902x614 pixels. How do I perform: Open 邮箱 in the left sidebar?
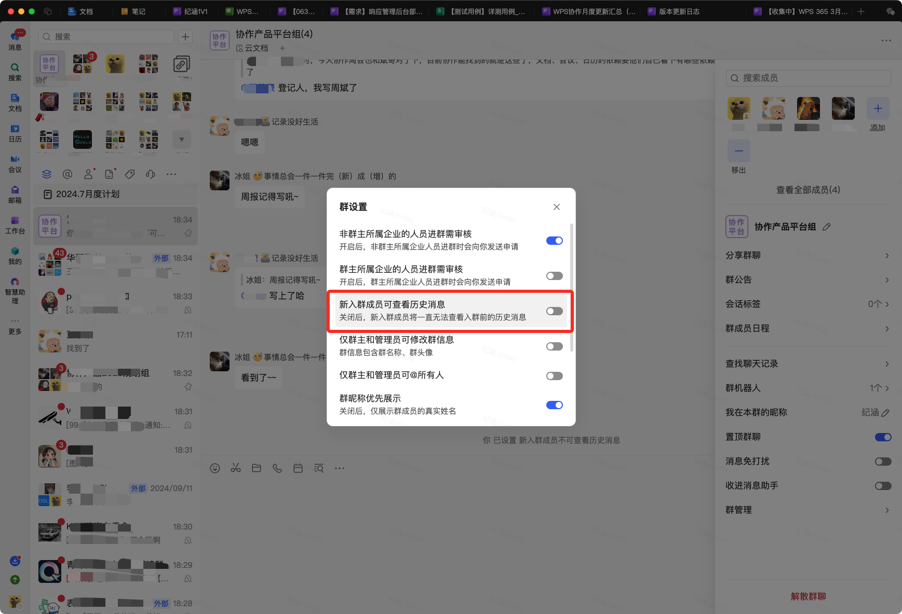(15, 194)
